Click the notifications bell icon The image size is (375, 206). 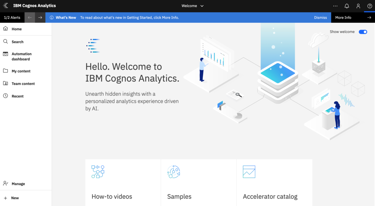point(346,6)
